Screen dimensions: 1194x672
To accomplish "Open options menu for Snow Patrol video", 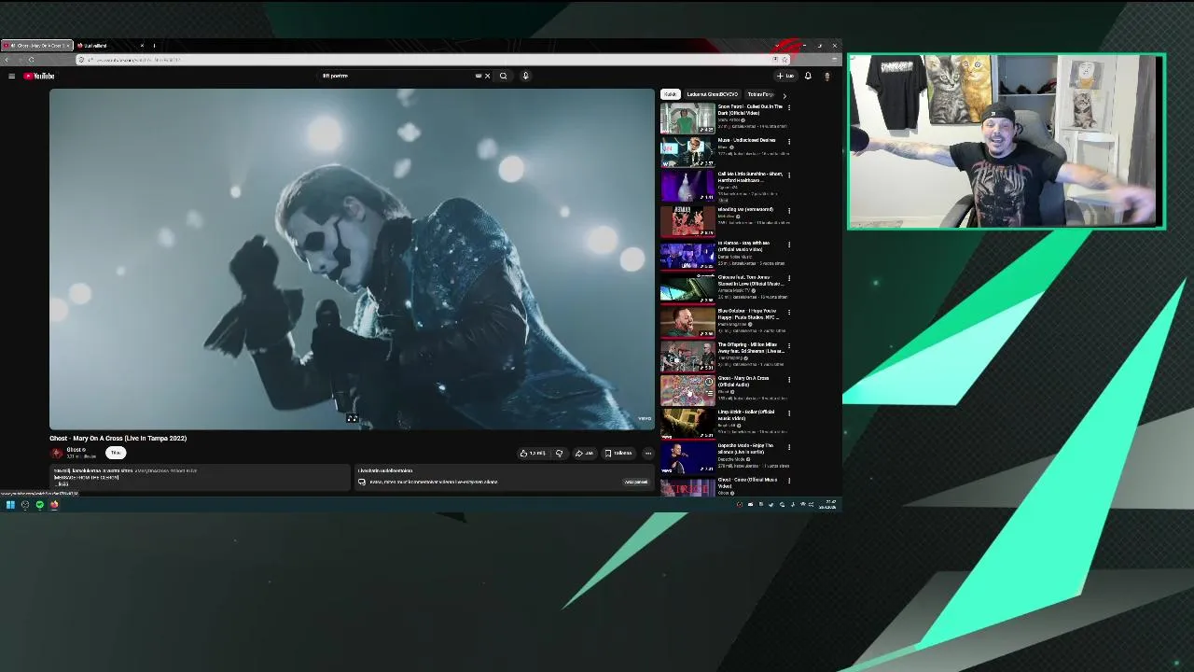I will tap(789, 107).
